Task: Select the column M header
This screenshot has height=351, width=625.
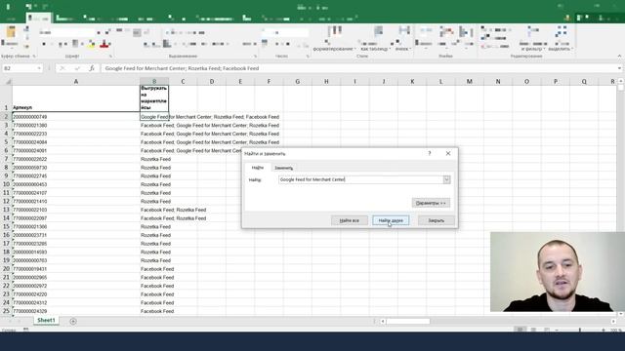Action: pos(469,82)
